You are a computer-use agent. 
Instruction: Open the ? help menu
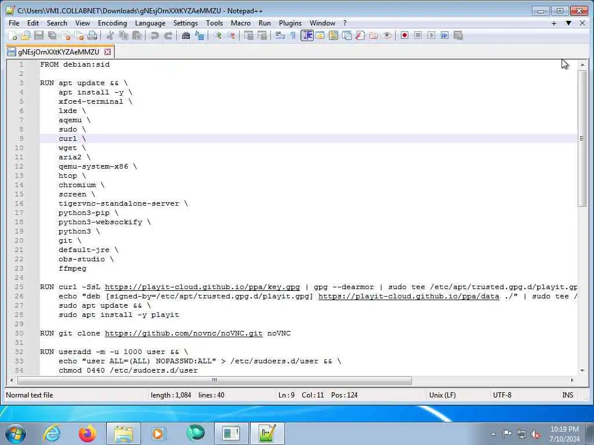[345, 23]
